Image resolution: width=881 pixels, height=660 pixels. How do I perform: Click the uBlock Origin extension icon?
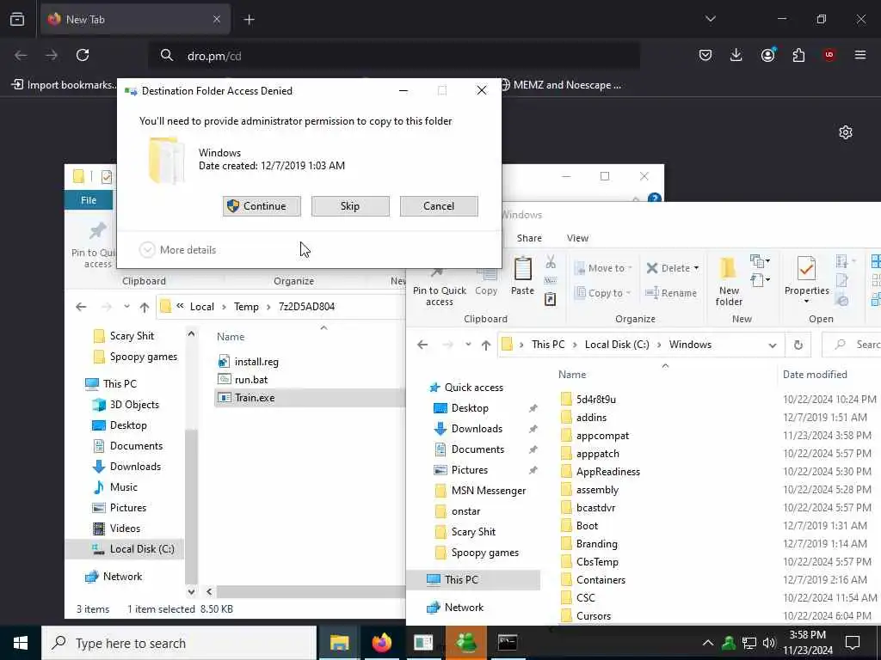829,55
